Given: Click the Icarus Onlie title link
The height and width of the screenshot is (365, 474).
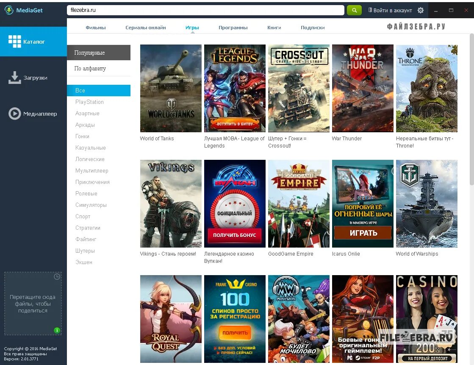Looking at the screenshot, I should point(346,254).
